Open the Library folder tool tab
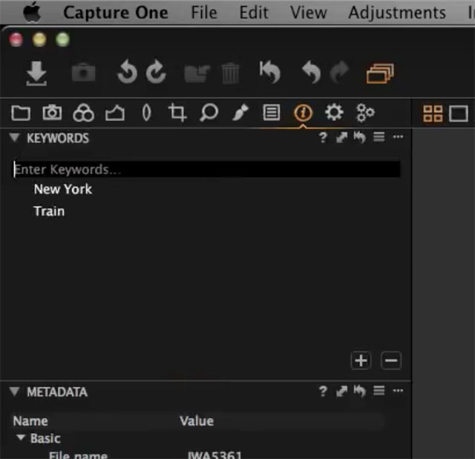Screen dimensions: 475x459 (x=21, y=113)
